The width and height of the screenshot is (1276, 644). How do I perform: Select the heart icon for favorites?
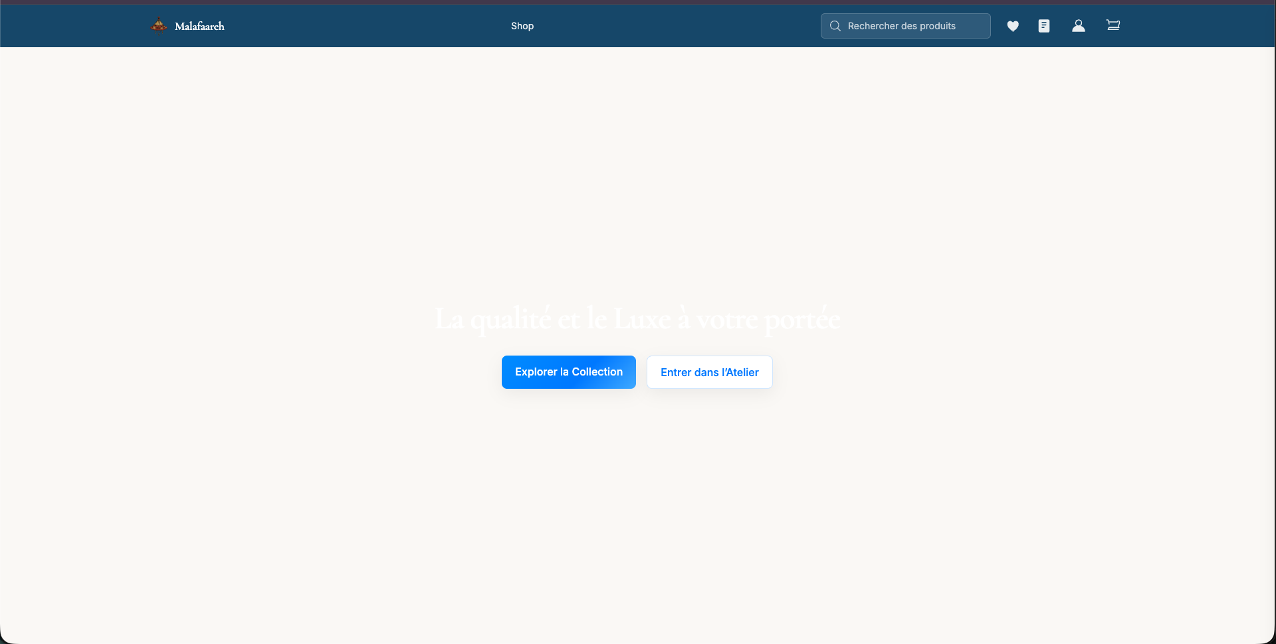click(1013, 26)
